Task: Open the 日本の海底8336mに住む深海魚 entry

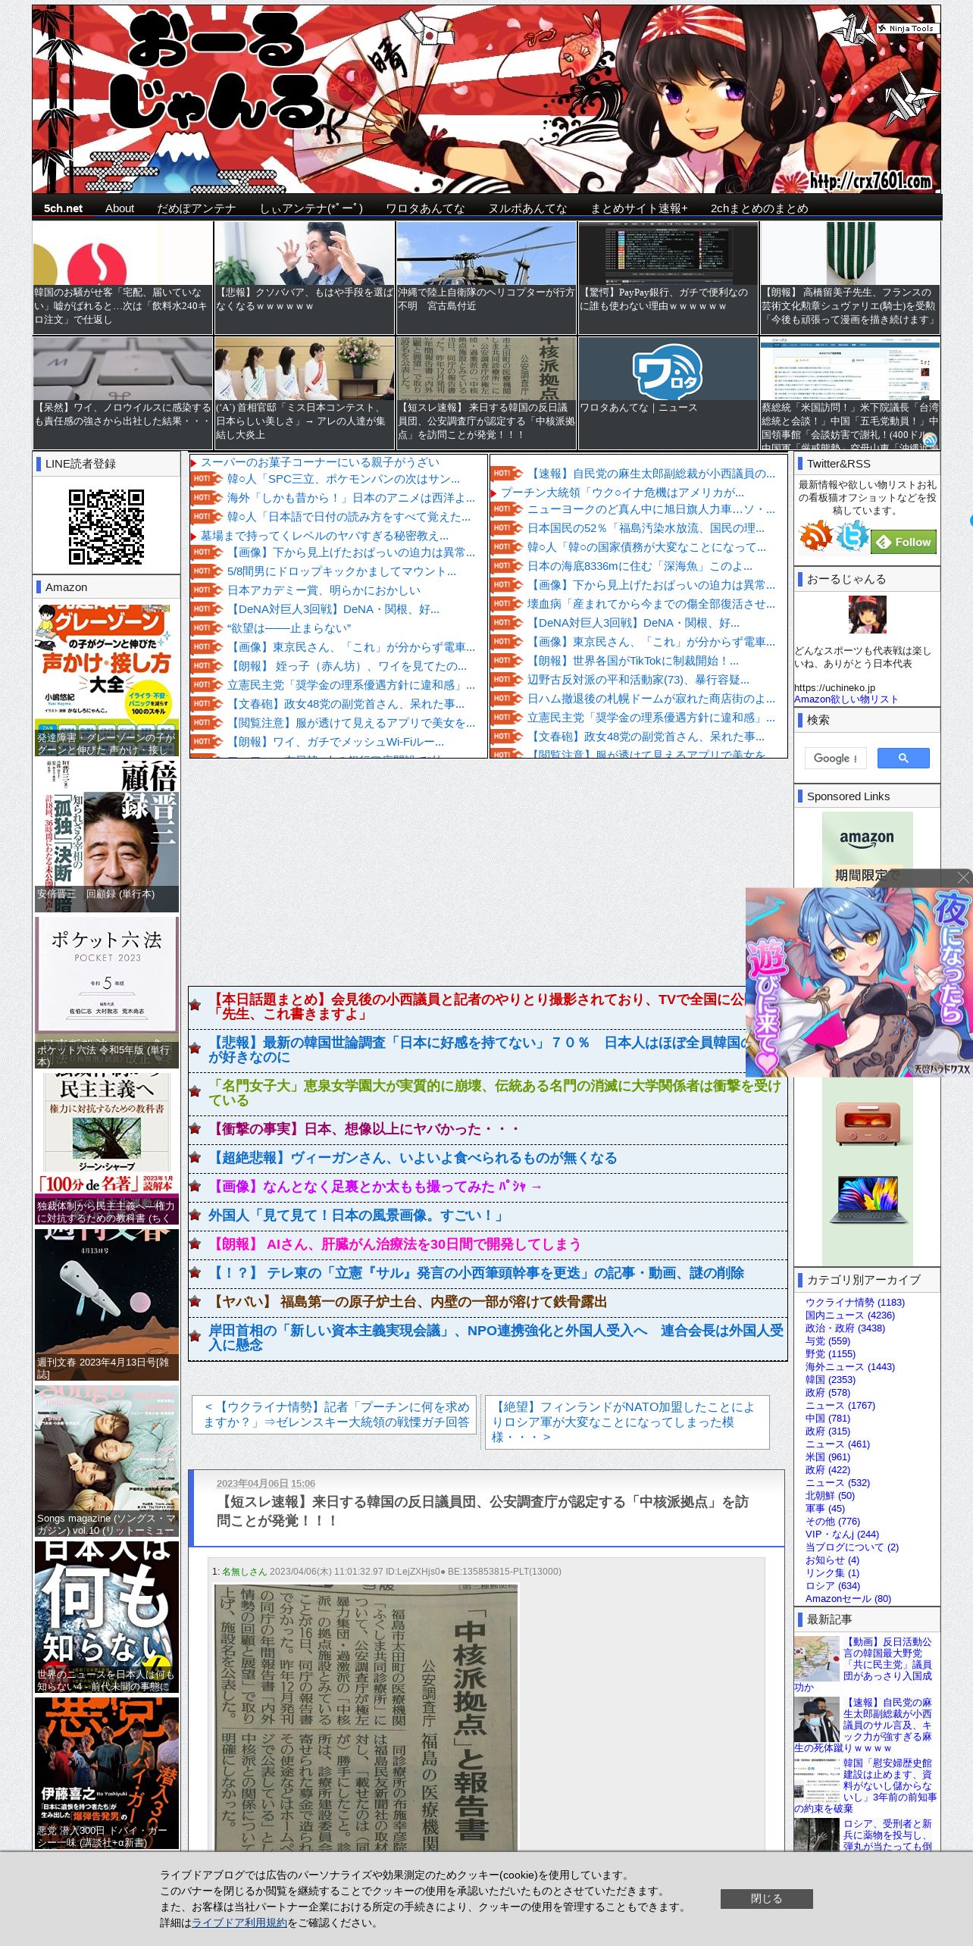Action: click(640, 566)
